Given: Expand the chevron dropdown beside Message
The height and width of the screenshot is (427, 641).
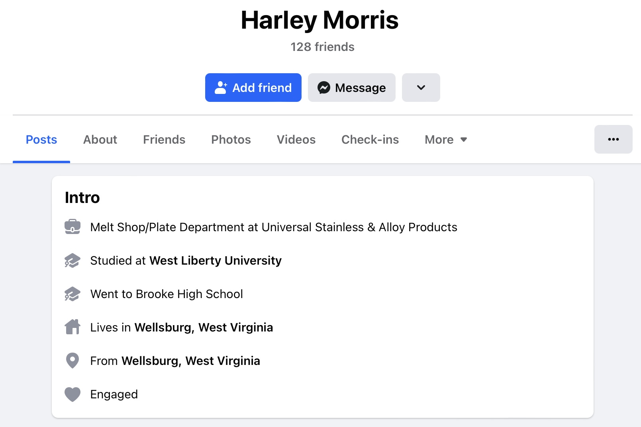Looking at the screenshot, I should tap(421, 88).
